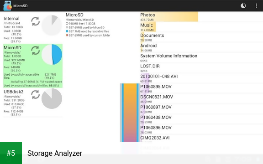Viewport: 263px width, 164px height.
Task: Select the MicroSD blue pie chart
Action: pyautogui.click(x=52, y=54)
